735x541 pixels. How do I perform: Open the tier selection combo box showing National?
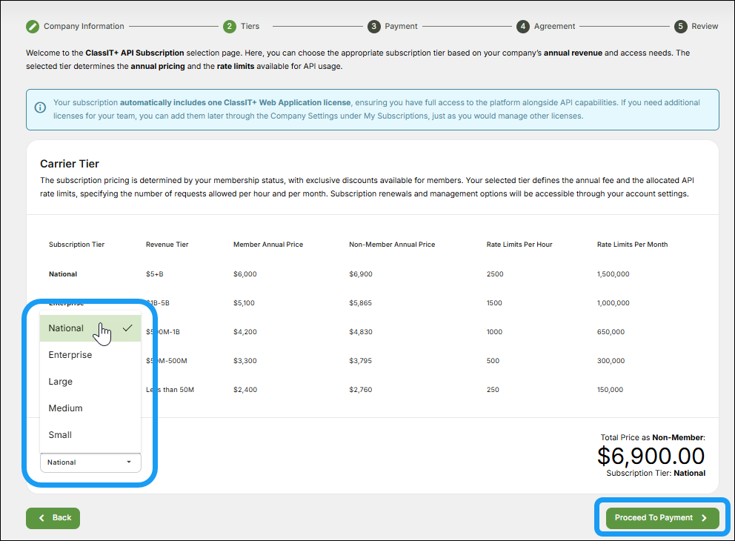(x=90, y=462)
